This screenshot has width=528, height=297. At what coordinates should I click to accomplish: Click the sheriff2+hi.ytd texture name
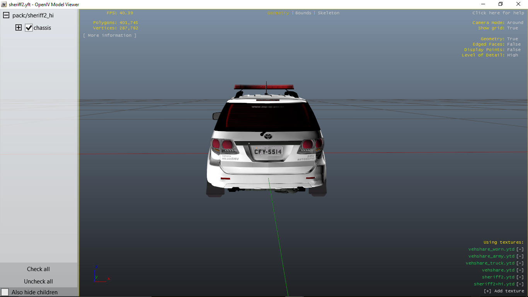click(x=494, y=284)
